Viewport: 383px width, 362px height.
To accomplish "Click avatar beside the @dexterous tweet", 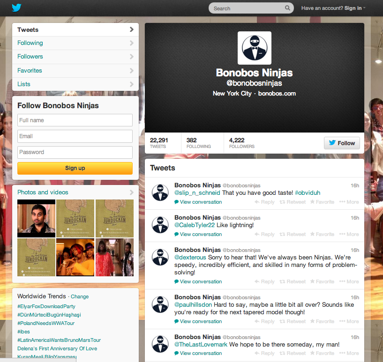I will [160, 257].
